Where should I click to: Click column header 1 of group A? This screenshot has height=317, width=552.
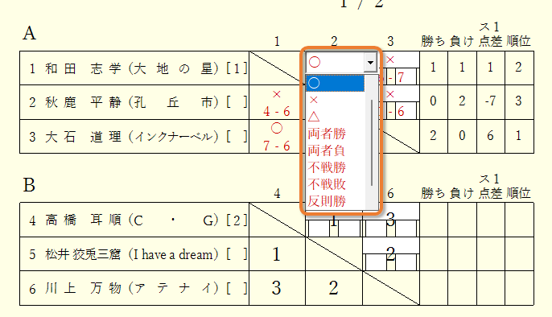tap(277, 42)
